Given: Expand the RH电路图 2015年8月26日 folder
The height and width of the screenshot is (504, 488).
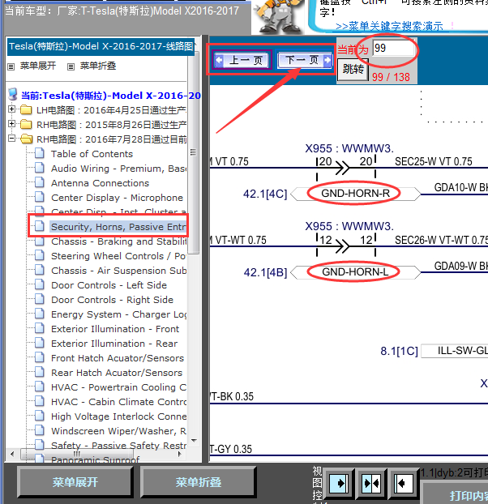Looking at the screenshot, I should [11, 124].
